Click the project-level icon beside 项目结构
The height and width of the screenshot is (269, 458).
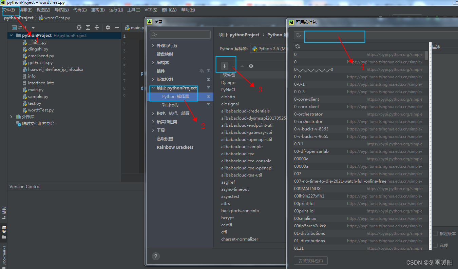208,105
